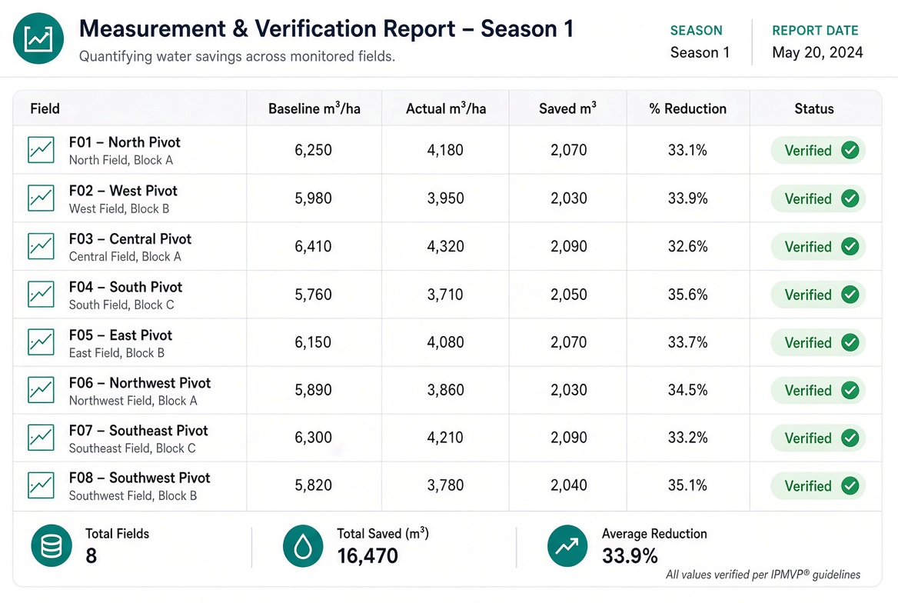Viewport: 898px width, 603px height.
Task: Click the Verified badge for F01 North Pivot
Action: point(818,150)
